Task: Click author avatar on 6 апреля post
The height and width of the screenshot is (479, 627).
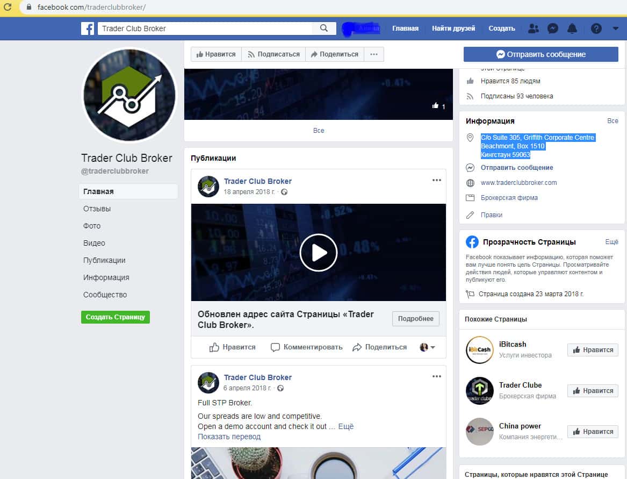Action: tap(208, 383)
